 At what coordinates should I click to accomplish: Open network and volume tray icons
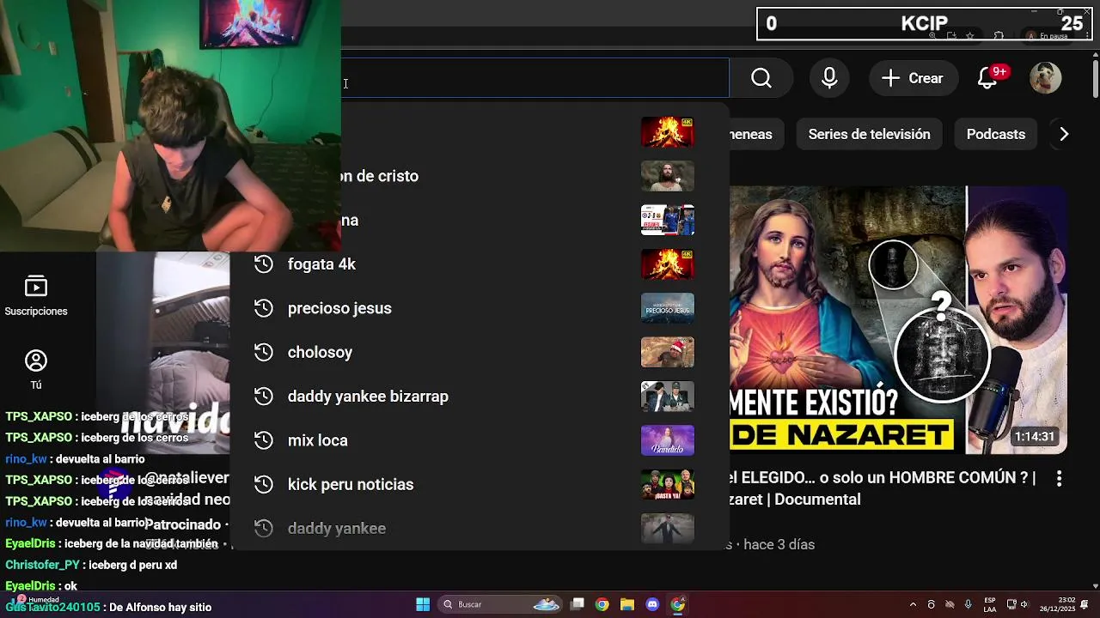click(x=1017, y=604)
